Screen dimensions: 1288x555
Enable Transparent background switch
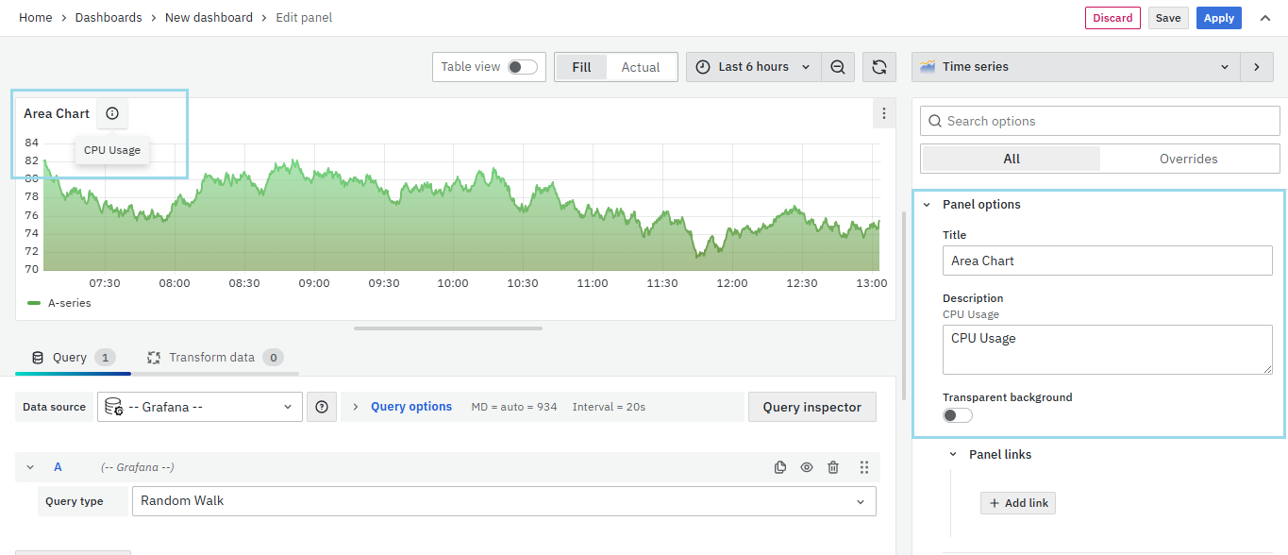pos(957,415)
